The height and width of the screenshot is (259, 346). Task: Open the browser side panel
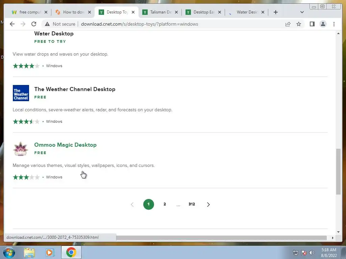coord(312,24)
